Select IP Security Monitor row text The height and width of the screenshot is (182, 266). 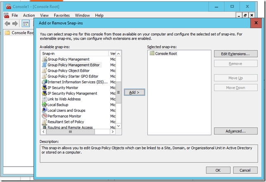click(63, 87)
